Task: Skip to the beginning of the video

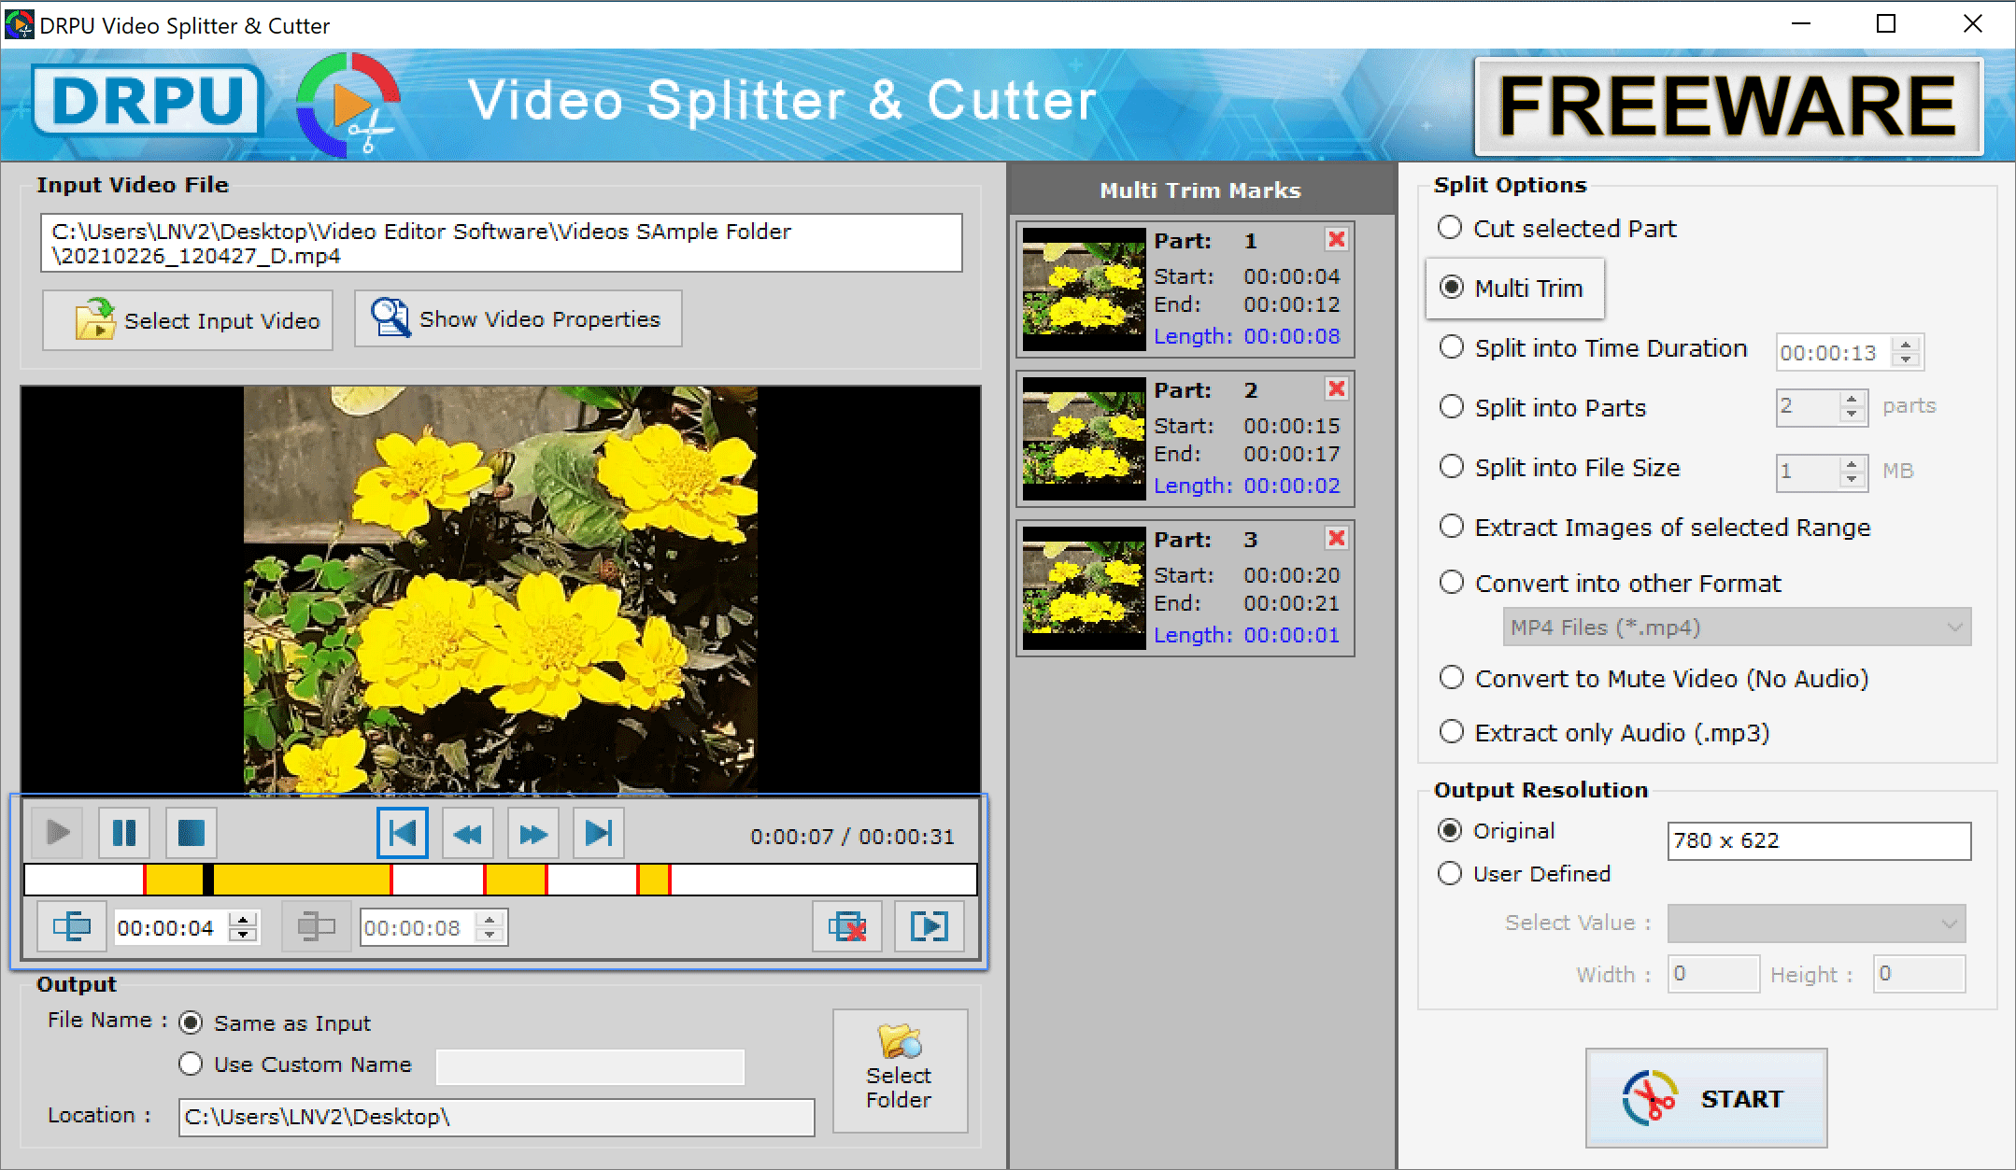Action: pyautogui.click(x=402, y=833)
